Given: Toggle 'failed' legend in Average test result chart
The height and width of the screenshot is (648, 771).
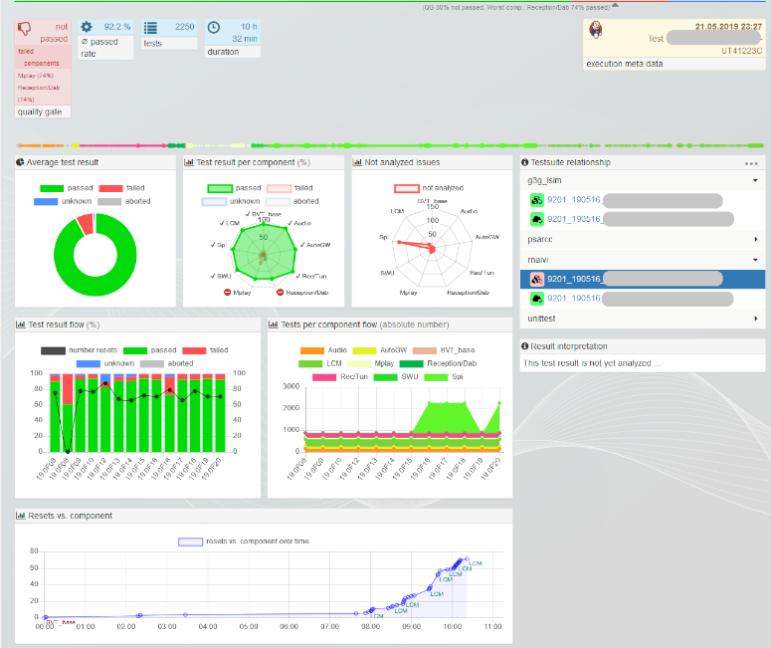Looking at the screenshot, I should click(x=109, y=188).
